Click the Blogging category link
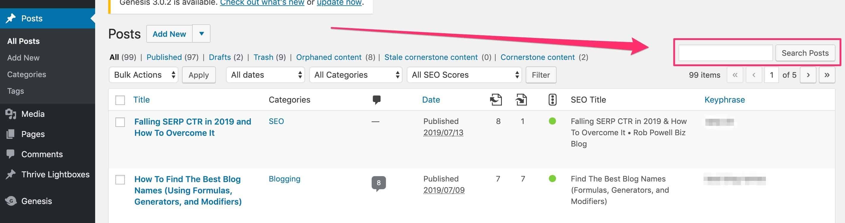Viewport: 845px width, 223px height. tap(285, 179)
